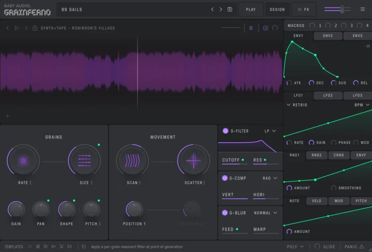Screen dimensions: 372x252
Task: Disable the G-Comp power button
Action: (x=225, y=178)
